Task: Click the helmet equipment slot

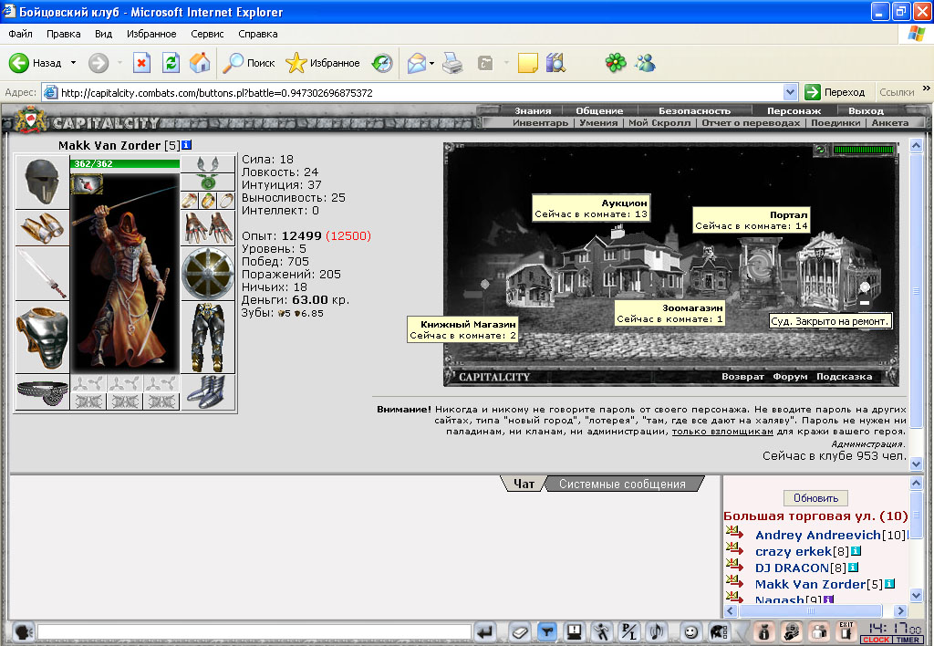Action: pos(42,182)
